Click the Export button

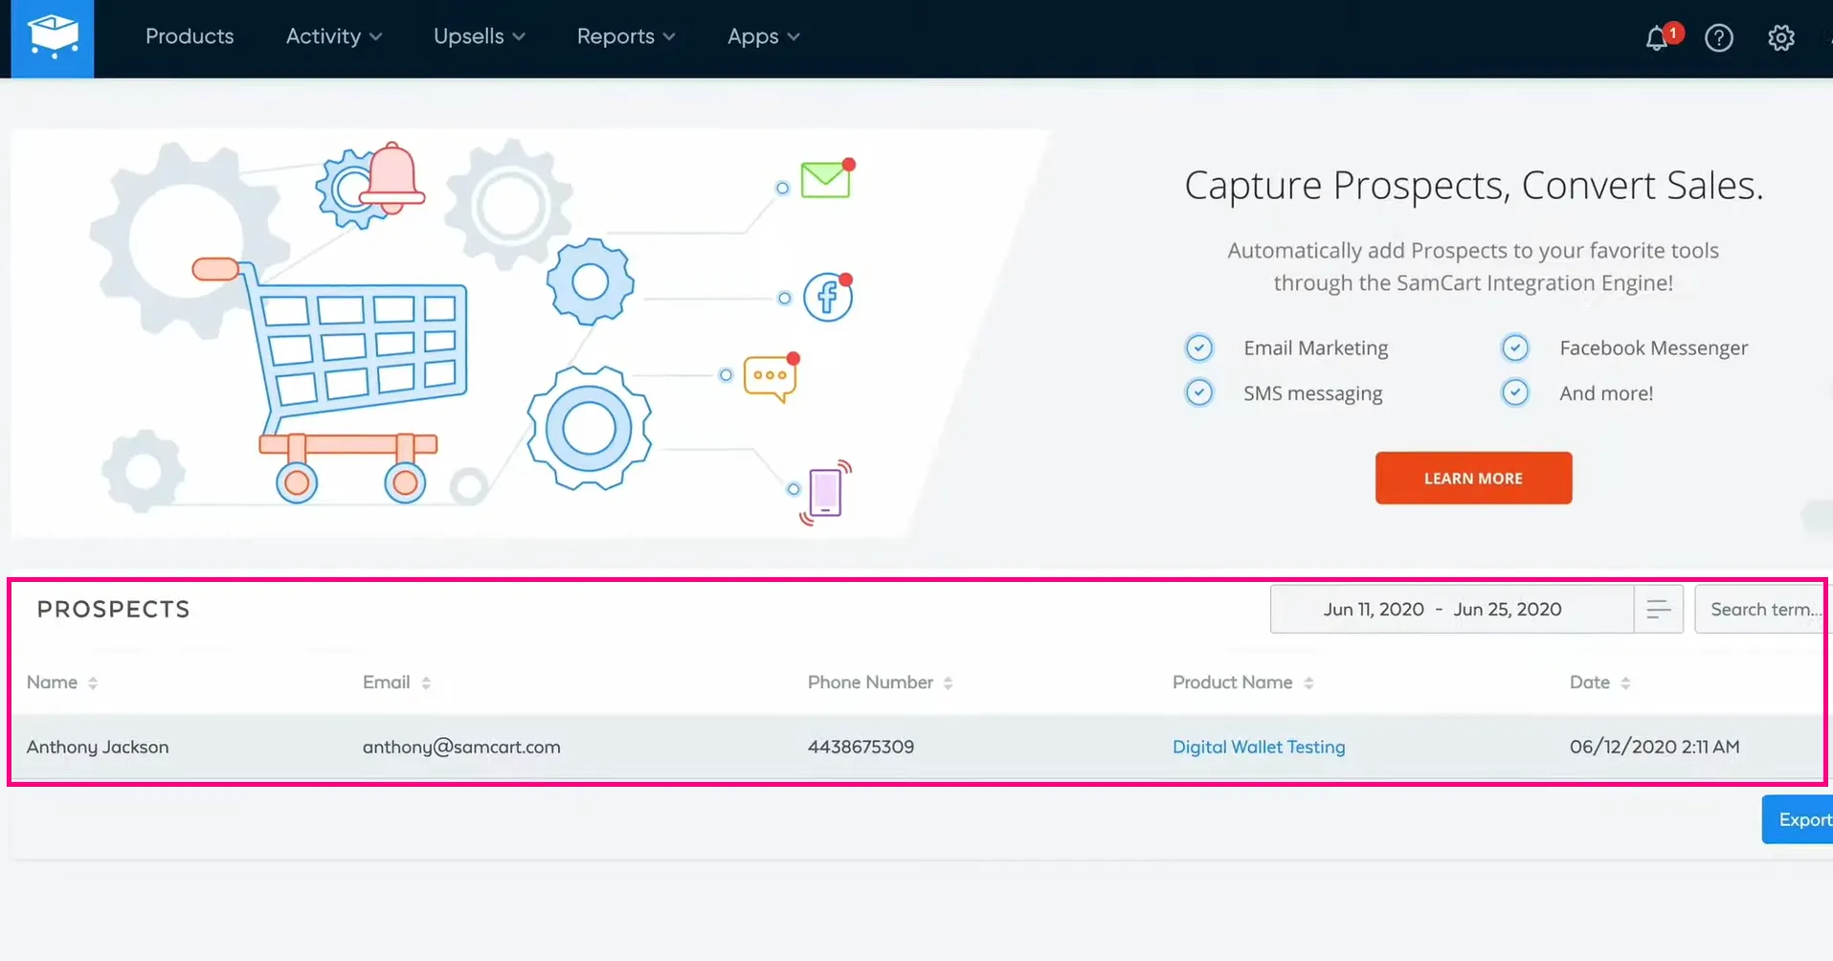(1798, 819)
